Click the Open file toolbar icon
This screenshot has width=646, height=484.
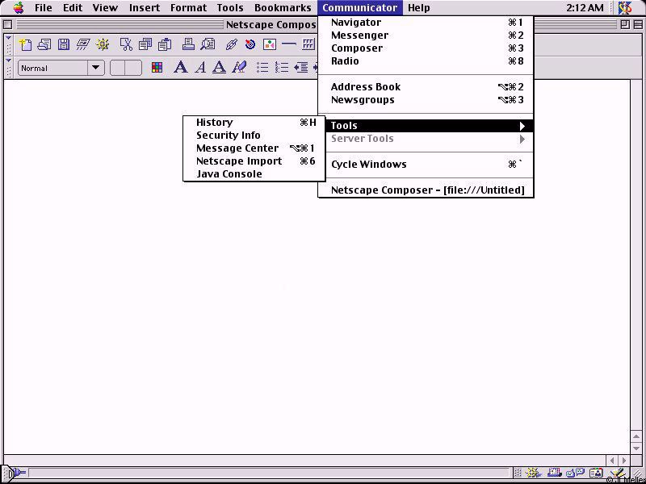click(x=44, y=44)
